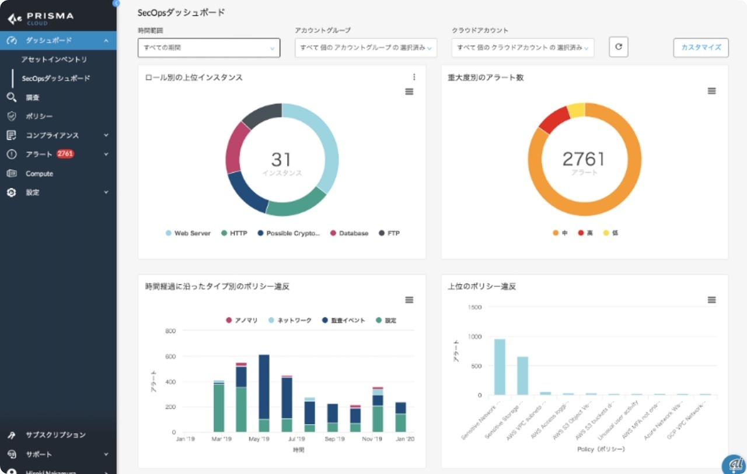The height and width of the screenshot is (474, 747).
Task: Select SecOpsダッシュボード in the sidebar
Action: (x=56, y=78)
